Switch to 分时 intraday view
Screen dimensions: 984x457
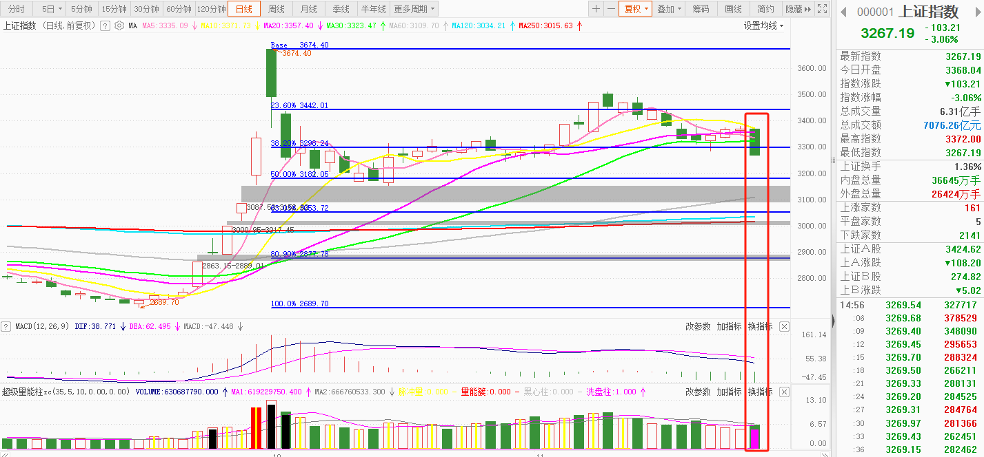click(x=15, y=9)
